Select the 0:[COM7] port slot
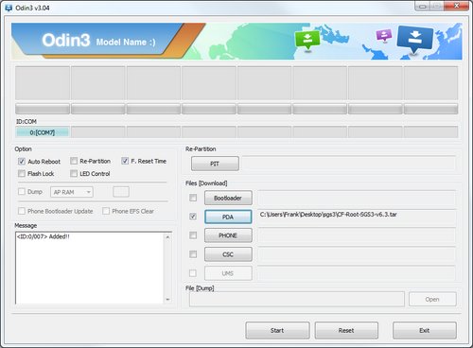Image resolution: width=473 pixels, height=348 pixels. 43,132
